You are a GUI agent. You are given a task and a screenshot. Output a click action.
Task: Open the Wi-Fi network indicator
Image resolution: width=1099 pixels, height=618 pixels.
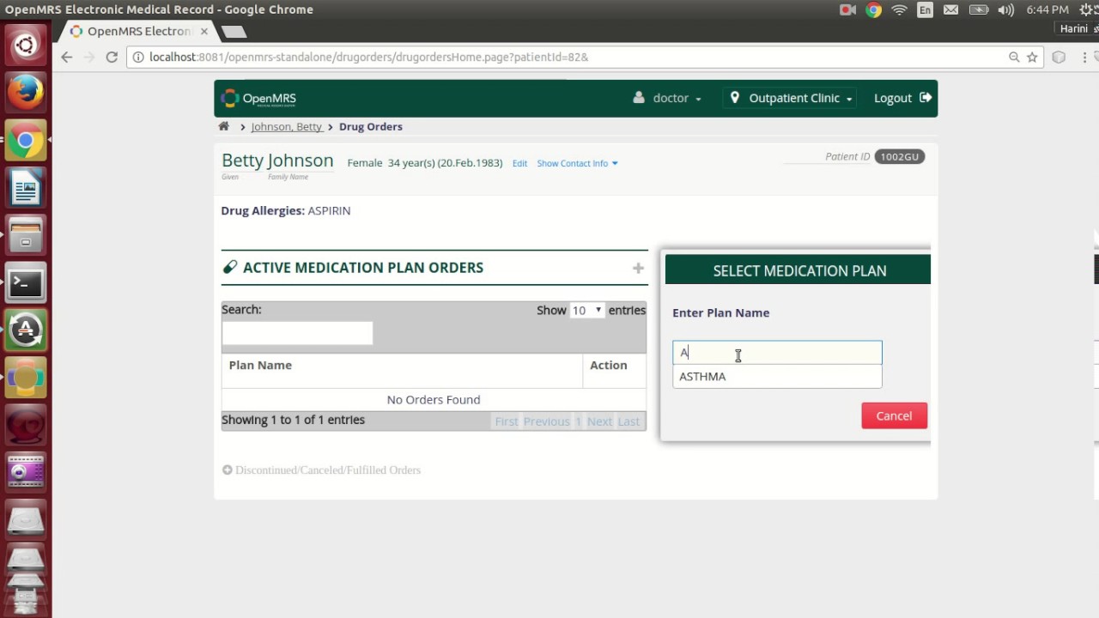pos(899,10)
